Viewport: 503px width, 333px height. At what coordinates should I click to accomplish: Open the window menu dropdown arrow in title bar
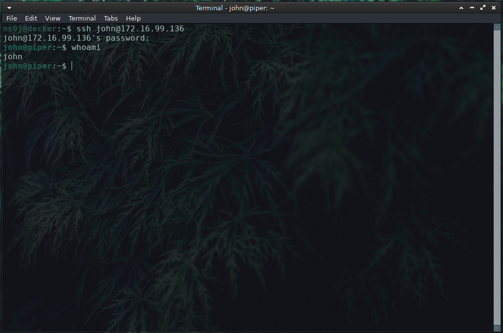click(x=9, y=8)
